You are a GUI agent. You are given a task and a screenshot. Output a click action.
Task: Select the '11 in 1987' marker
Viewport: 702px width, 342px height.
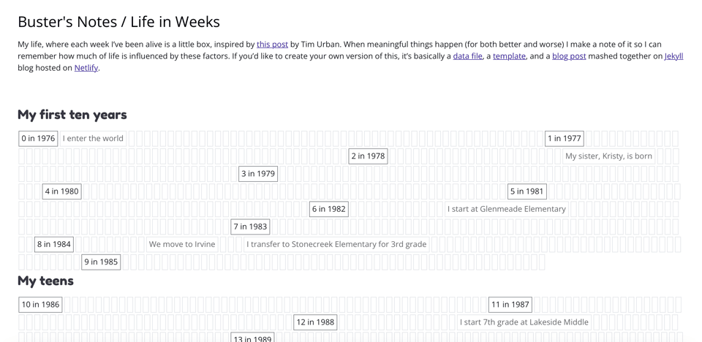510,305
